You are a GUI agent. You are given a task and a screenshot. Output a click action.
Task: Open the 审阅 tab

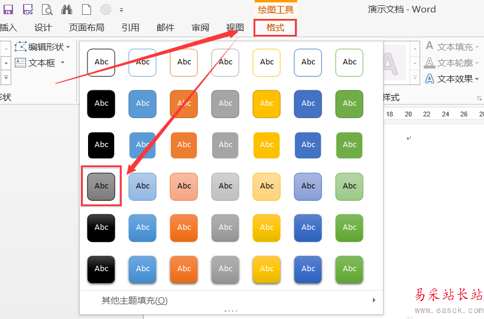click(x=200, y=28)
